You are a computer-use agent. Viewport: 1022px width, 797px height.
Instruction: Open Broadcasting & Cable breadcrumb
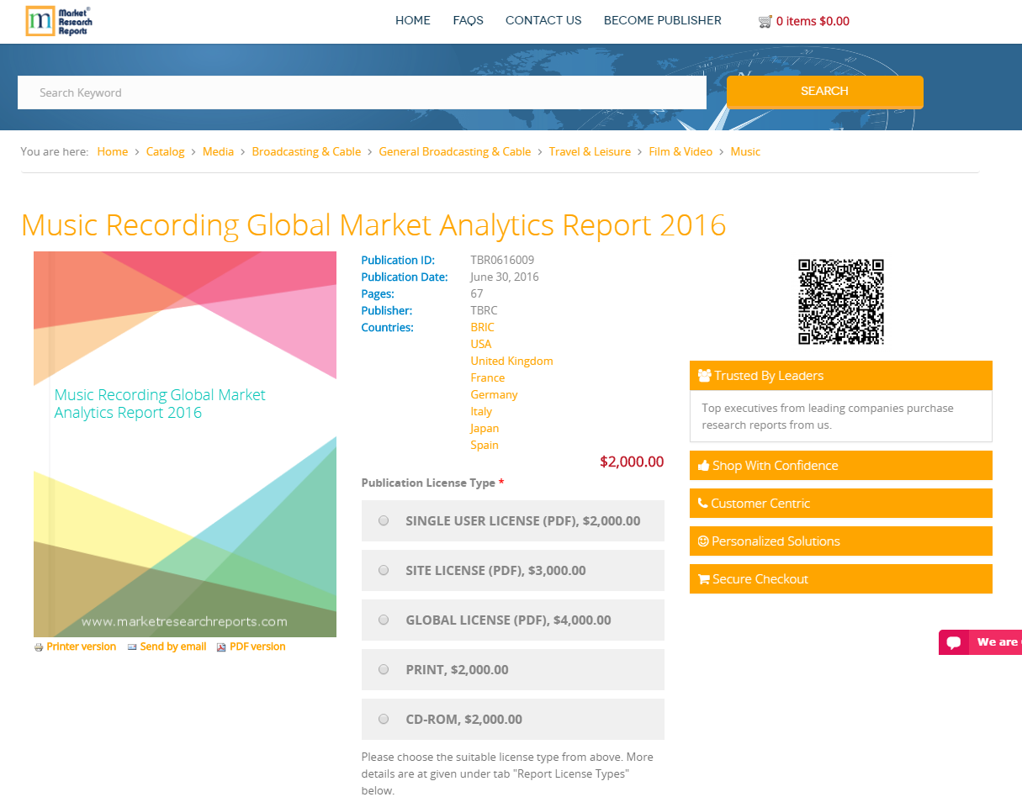306,152
